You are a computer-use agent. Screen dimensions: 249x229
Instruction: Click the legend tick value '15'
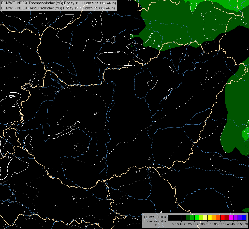click(181, 224)
